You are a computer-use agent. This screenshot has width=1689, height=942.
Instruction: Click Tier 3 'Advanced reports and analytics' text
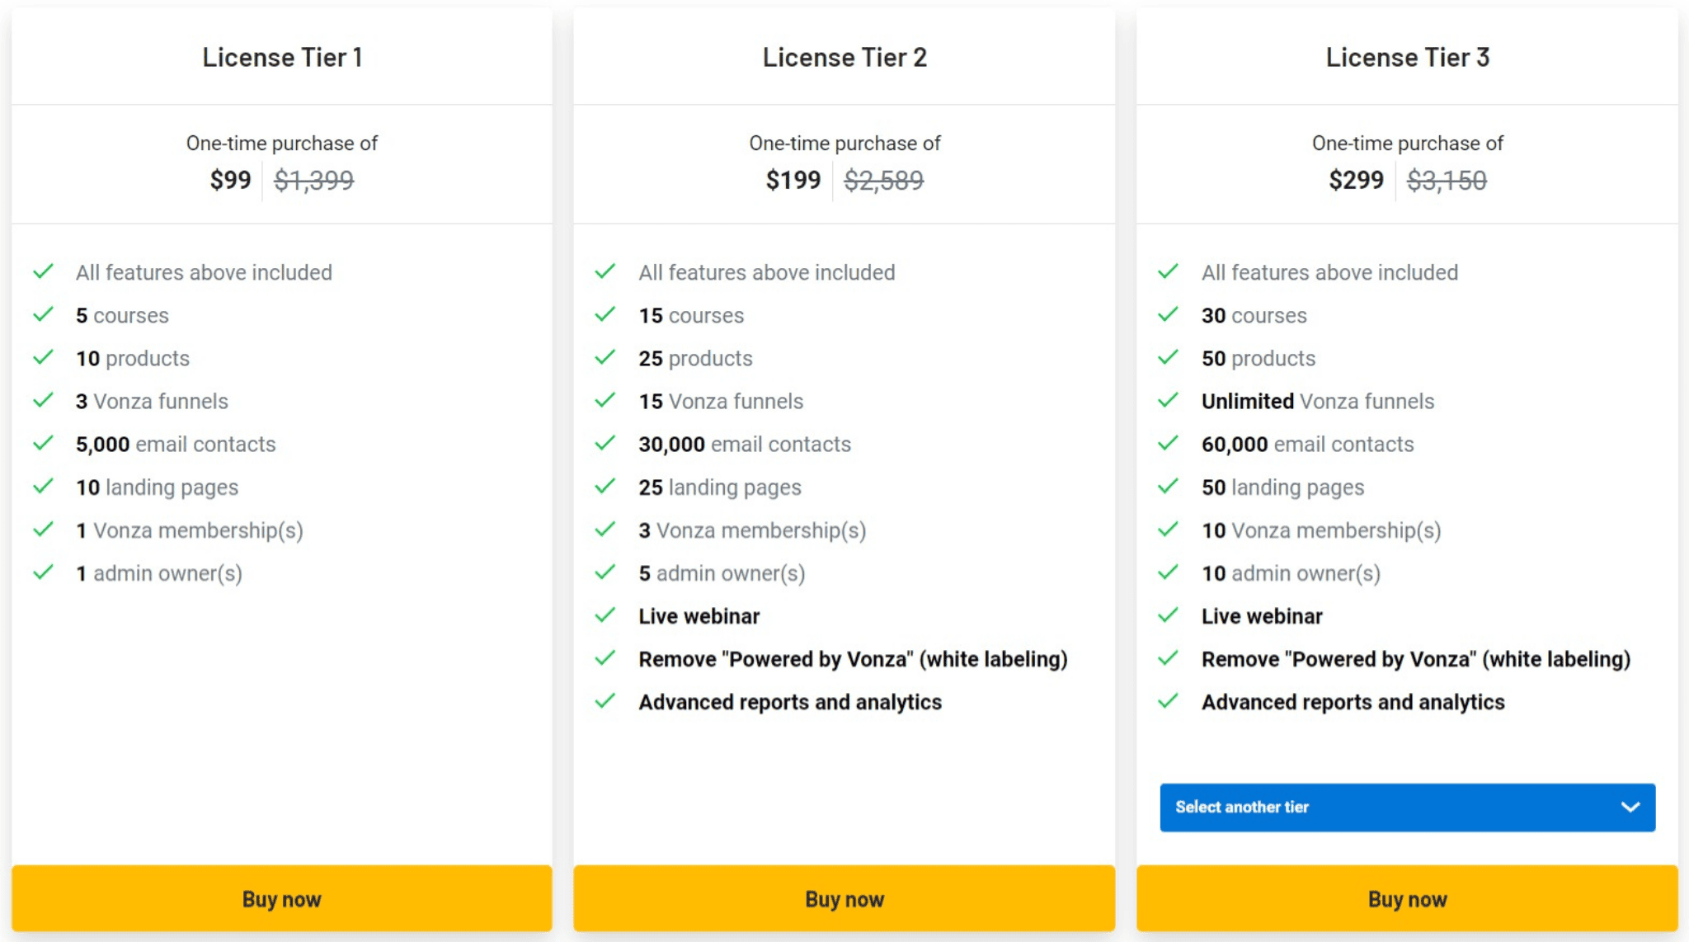click(x=1353, y=702)
